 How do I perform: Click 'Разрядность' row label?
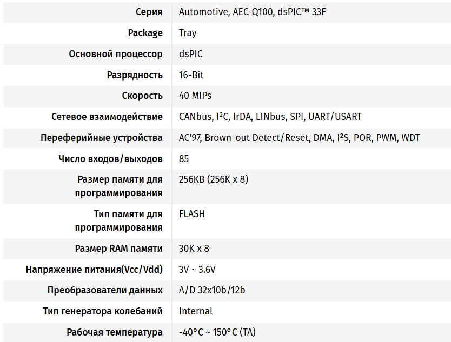point(135,75)
